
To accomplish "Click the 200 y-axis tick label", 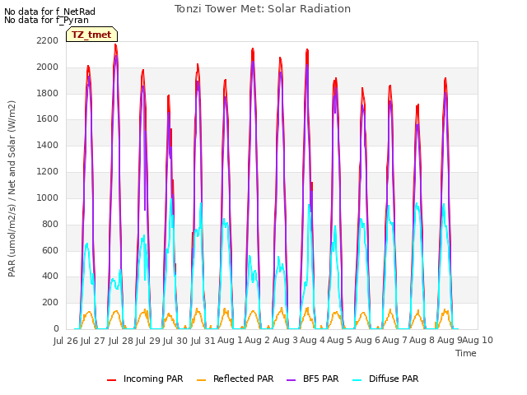I will (50, 302).
